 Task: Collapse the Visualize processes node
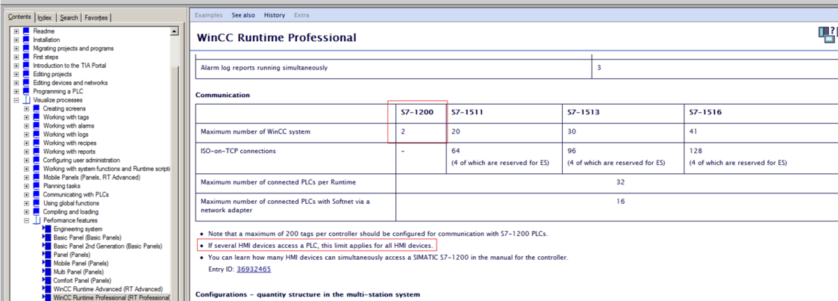pyautogui.click(x=17, y=100)
